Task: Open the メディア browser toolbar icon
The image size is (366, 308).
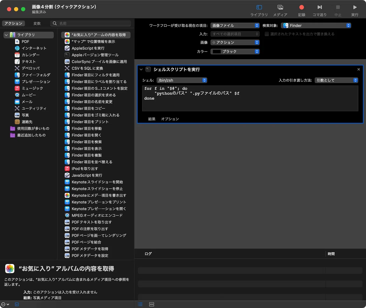Action: [x=280, y=7]
